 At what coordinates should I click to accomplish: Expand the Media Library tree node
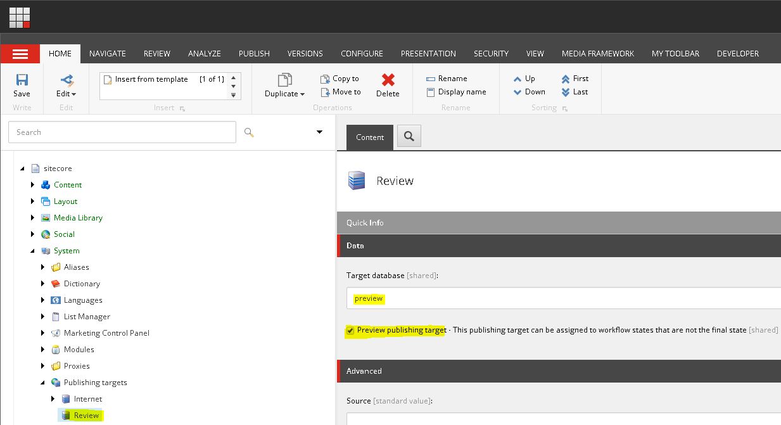point(33,218)
